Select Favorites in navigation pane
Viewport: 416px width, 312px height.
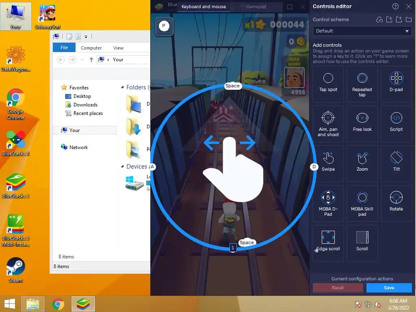(75, 88)
